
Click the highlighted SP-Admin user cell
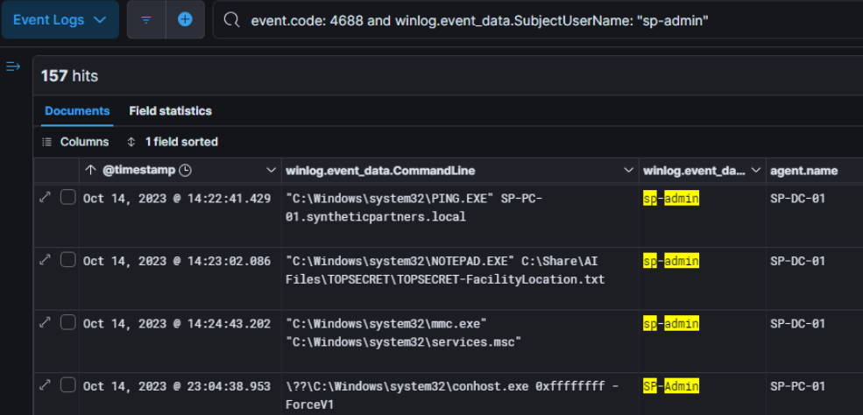pos(671,386)
